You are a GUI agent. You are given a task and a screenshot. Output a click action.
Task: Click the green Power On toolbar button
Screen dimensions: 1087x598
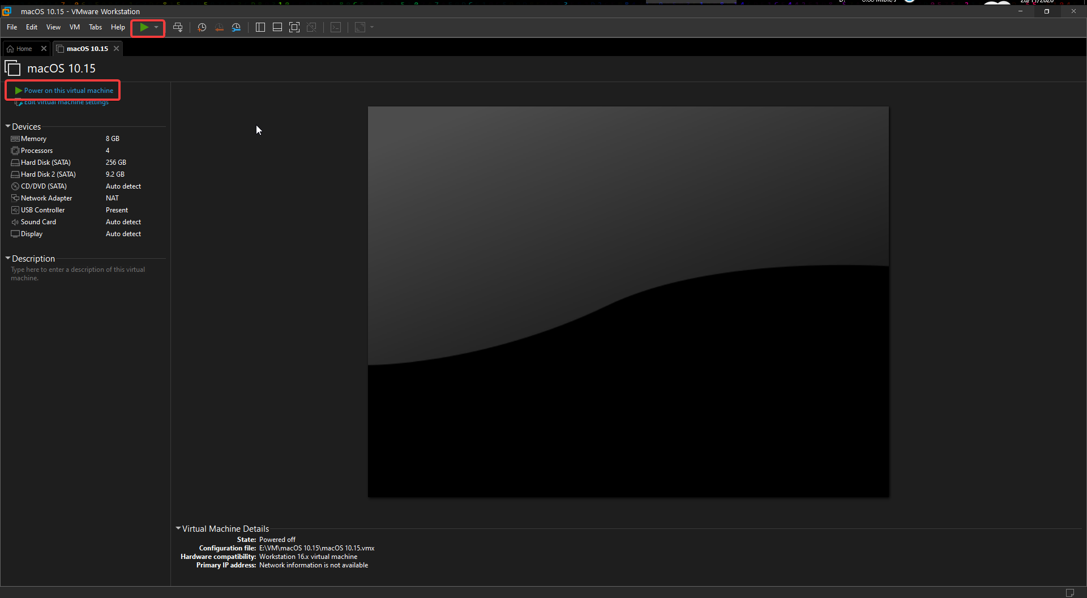pyautogui.click(x=144, y=27)
